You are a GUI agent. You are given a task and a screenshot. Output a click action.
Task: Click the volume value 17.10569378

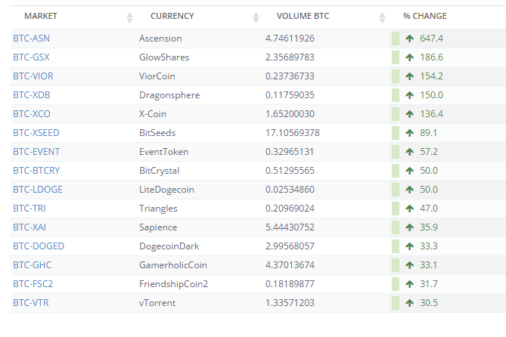pyautogui.click(x=293, y=133)
